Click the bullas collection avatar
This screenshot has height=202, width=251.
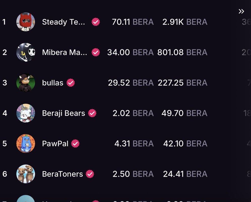[x=26, y=83]
